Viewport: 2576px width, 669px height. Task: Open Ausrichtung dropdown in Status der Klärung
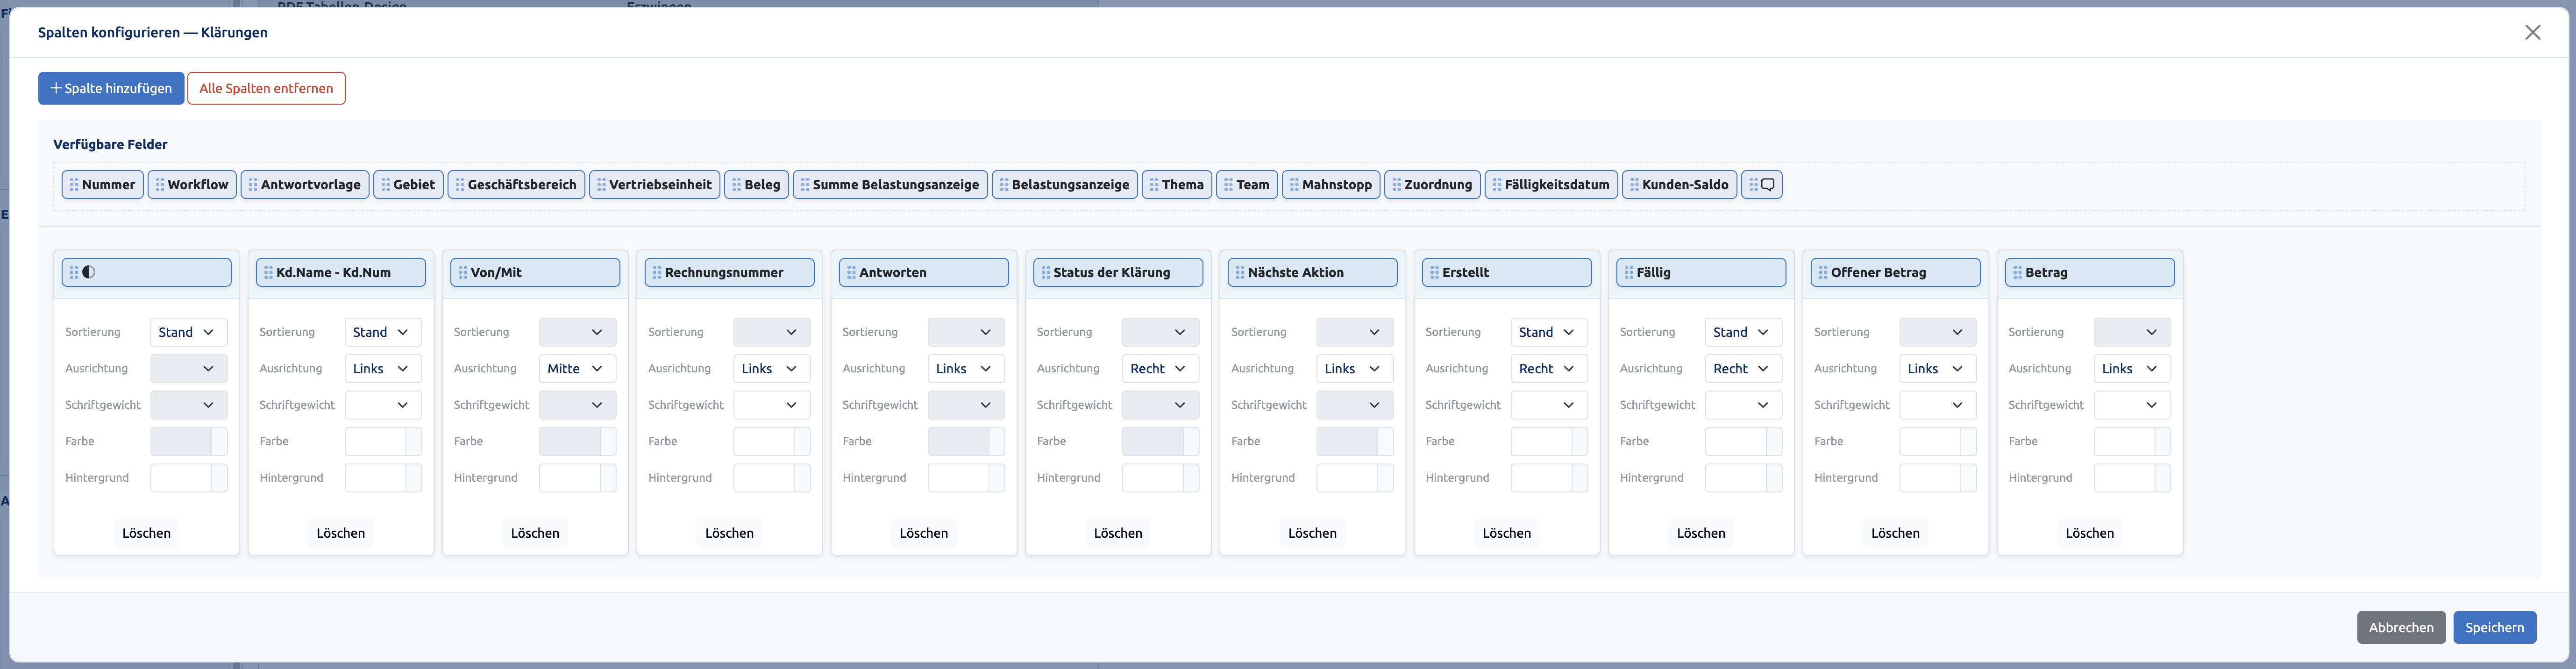[x=1160, y=368]
